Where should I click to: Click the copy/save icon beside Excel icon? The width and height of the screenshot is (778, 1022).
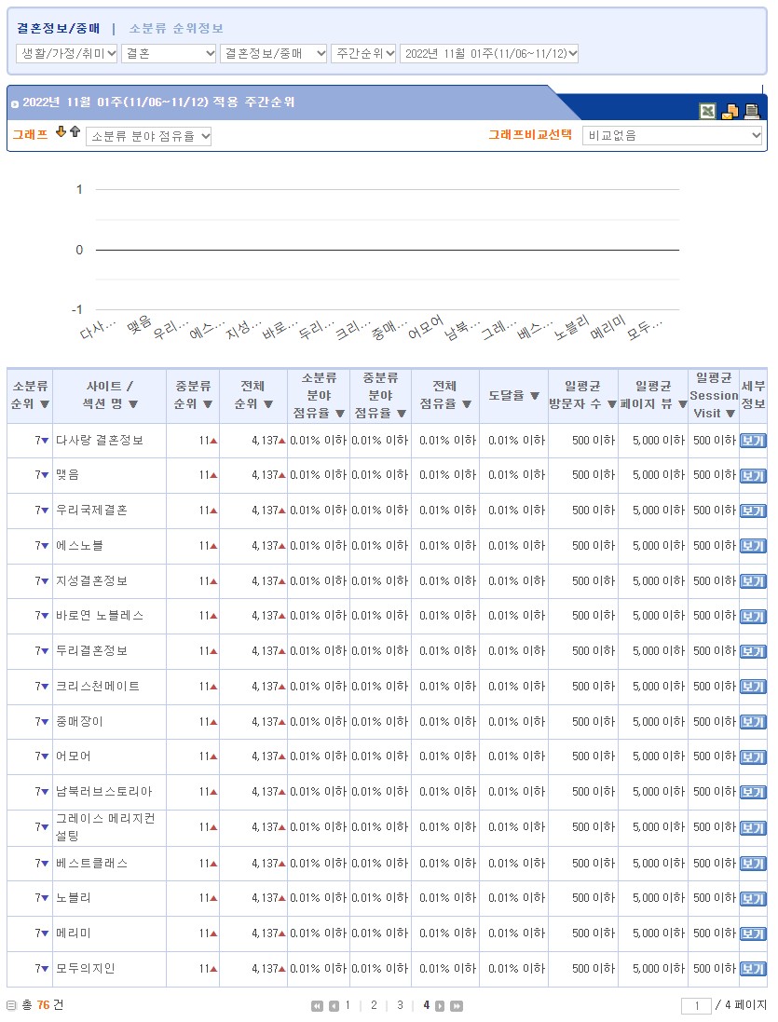point(730,112)
